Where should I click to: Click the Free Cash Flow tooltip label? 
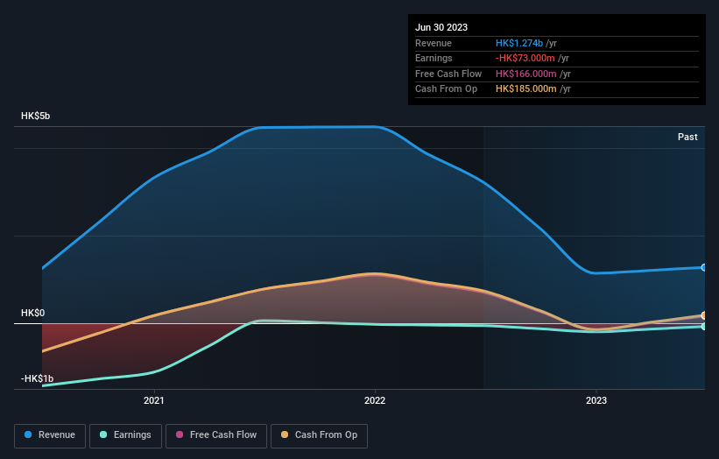coord(448,74)
